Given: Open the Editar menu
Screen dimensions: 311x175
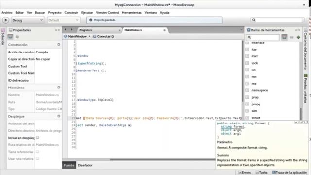Looking at the screenshot, I should (x=19, y=12).
